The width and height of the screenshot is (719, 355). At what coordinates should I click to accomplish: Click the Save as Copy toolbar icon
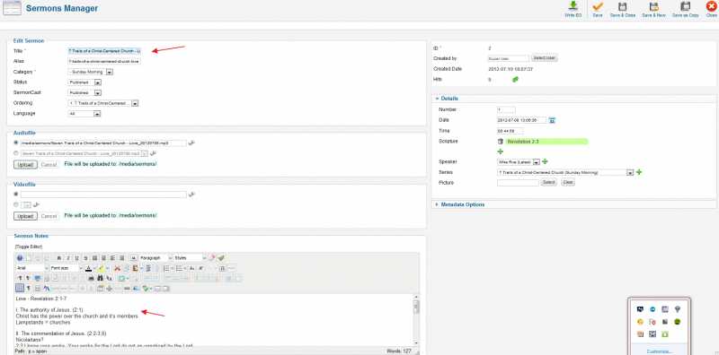click(685, 9)
